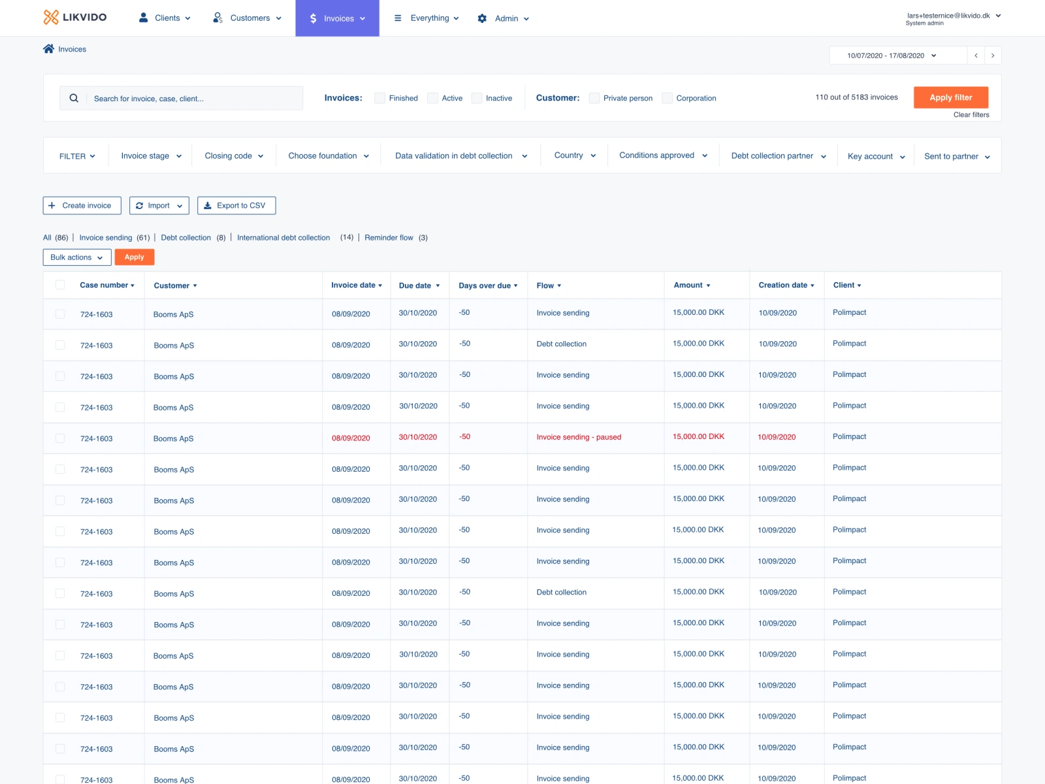The height and width of the screenshot is (784, 1045).
Task: Click the Apply filter button
Action: point(951,97)
